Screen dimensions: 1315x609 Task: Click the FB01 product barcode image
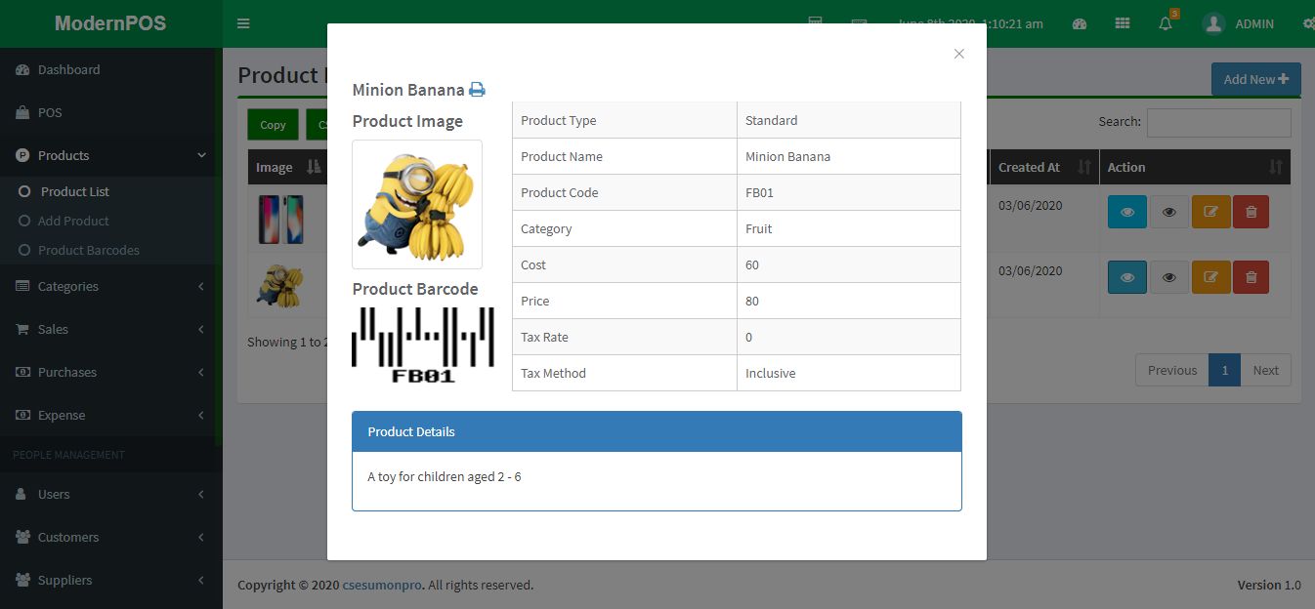[423, 345]
